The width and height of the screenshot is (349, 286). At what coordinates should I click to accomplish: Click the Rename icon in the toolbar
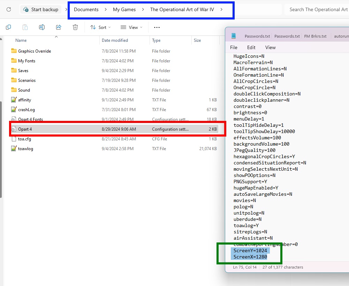pos(42,27)
